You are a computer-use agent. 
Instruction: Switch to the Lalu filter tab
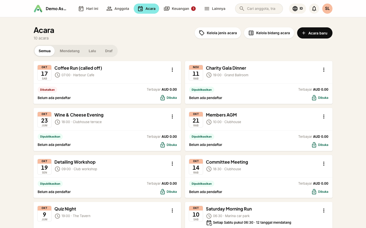coord(92,51)
